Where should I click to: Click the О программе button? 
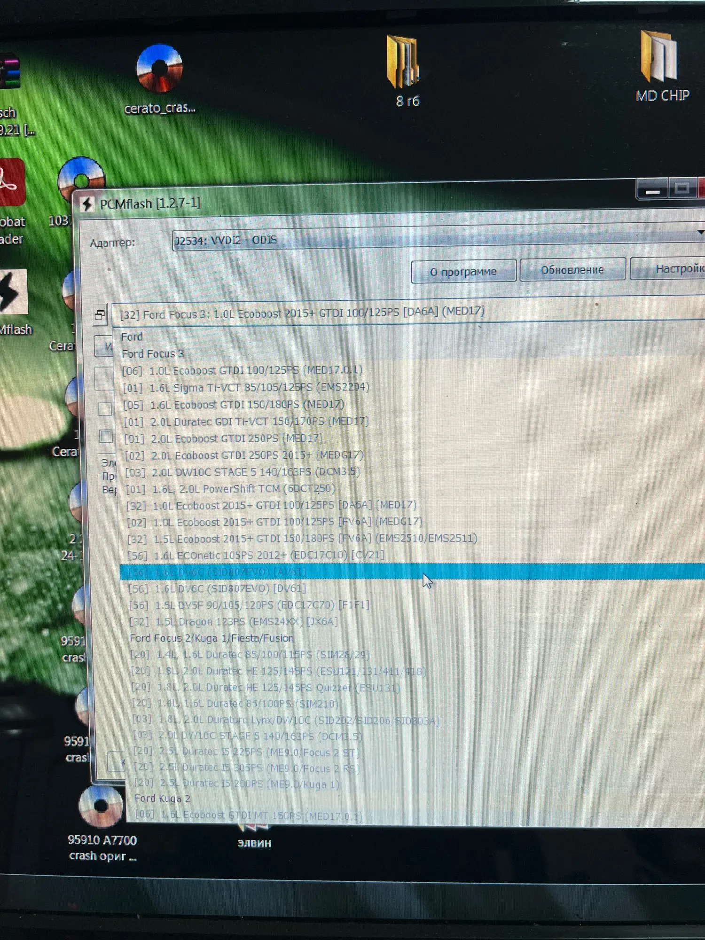[463, 271]
